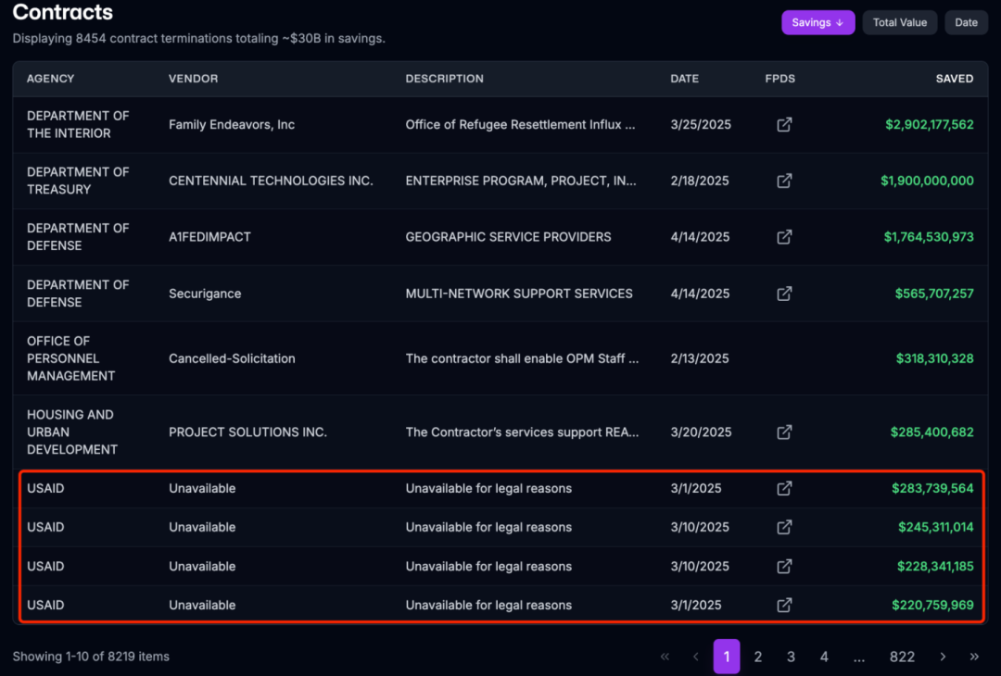Click saved amount $245,311,014
The image size is (1001, 676).
click(x=936, y=527)
